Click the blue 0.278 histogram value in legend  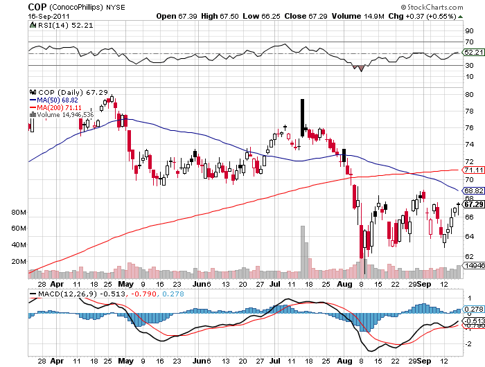pyautogui.click(x=173, y=294)
